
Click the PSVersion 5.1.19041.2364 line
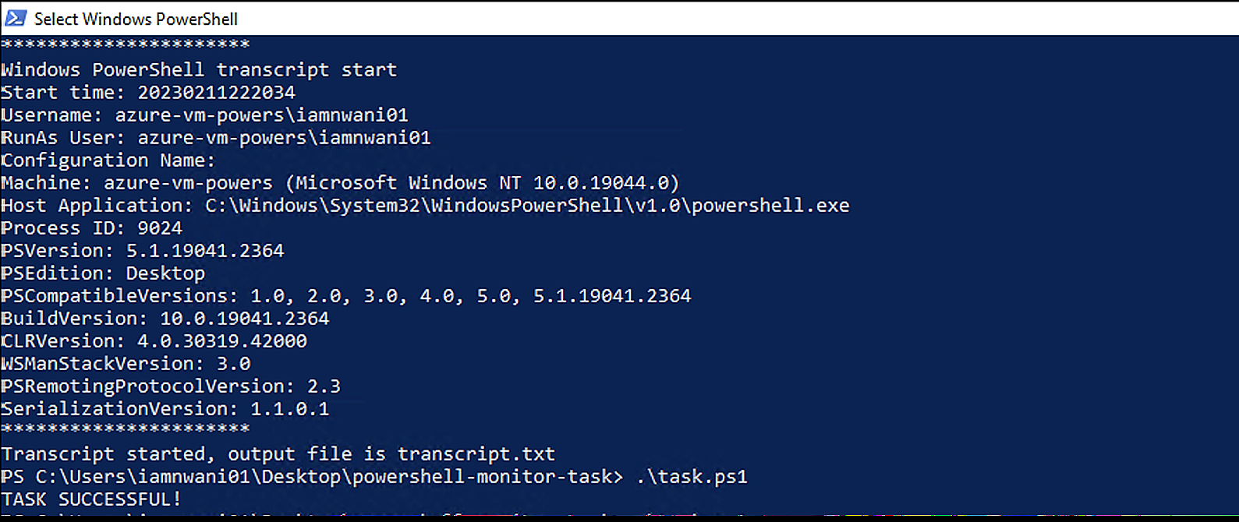[140, 250]
